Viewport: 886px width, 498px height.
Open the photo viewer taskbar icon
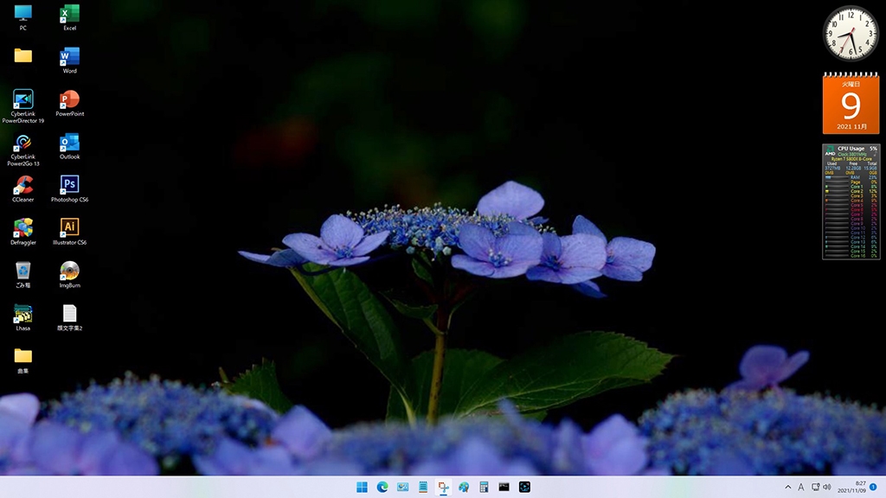pyautogui.click(x=403, y=488)
